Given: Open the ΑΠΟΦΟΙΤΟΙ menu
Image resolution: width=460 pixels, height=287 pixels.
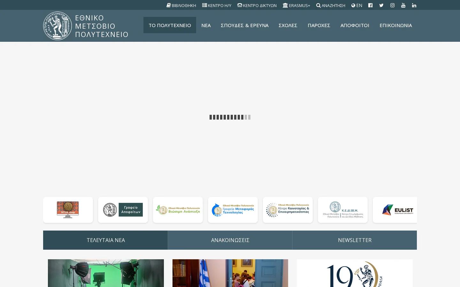Looking at the screenshot, I should click(x=355, y=25).
